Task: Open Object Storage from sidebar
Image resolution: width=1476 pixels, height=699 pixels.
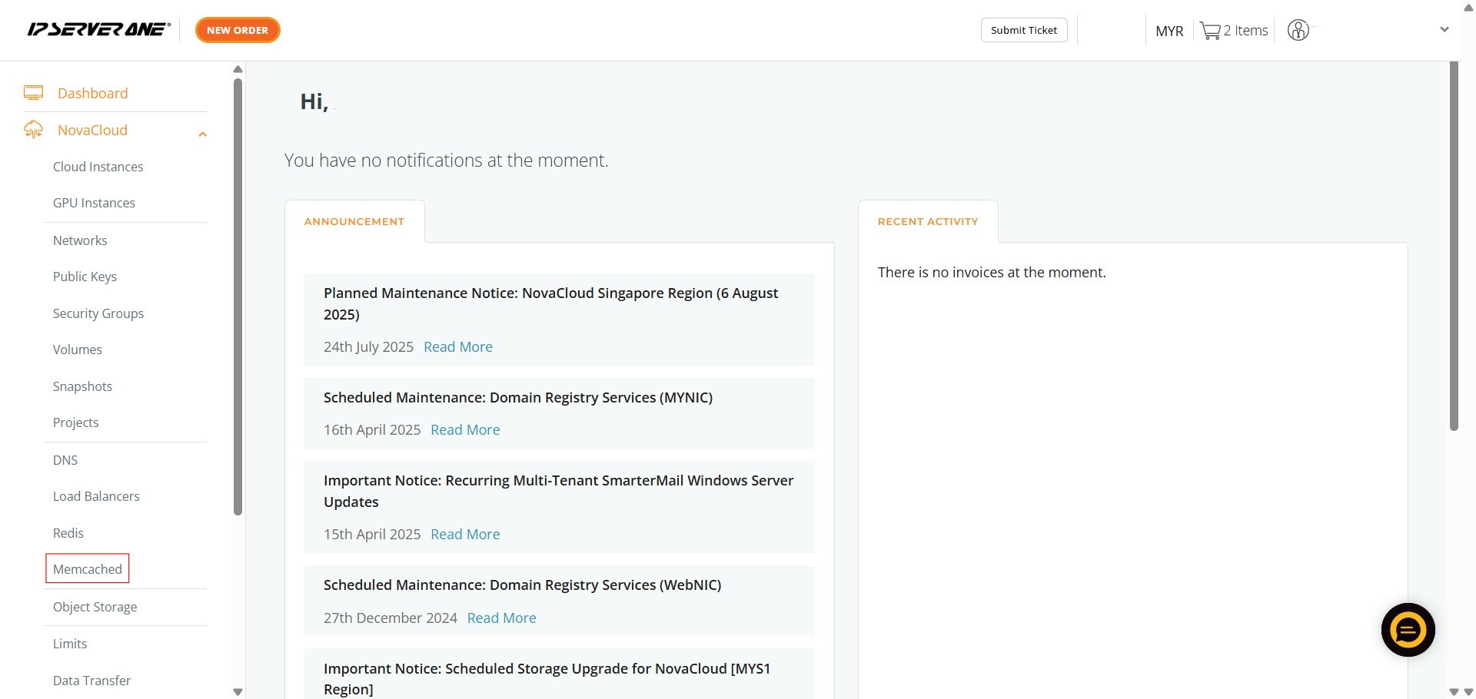Action: [x=95, y=607]
